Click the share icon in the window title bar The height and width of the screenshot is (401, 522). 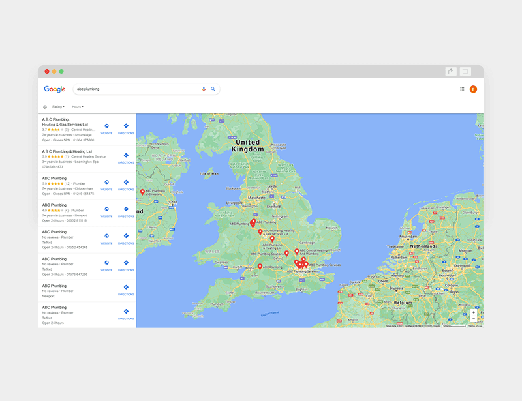[451, 71]
